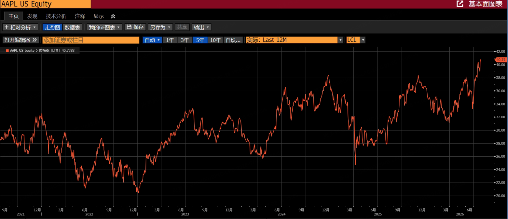
Task: Open the 主页 tab
Action: (x=14, y=16)
